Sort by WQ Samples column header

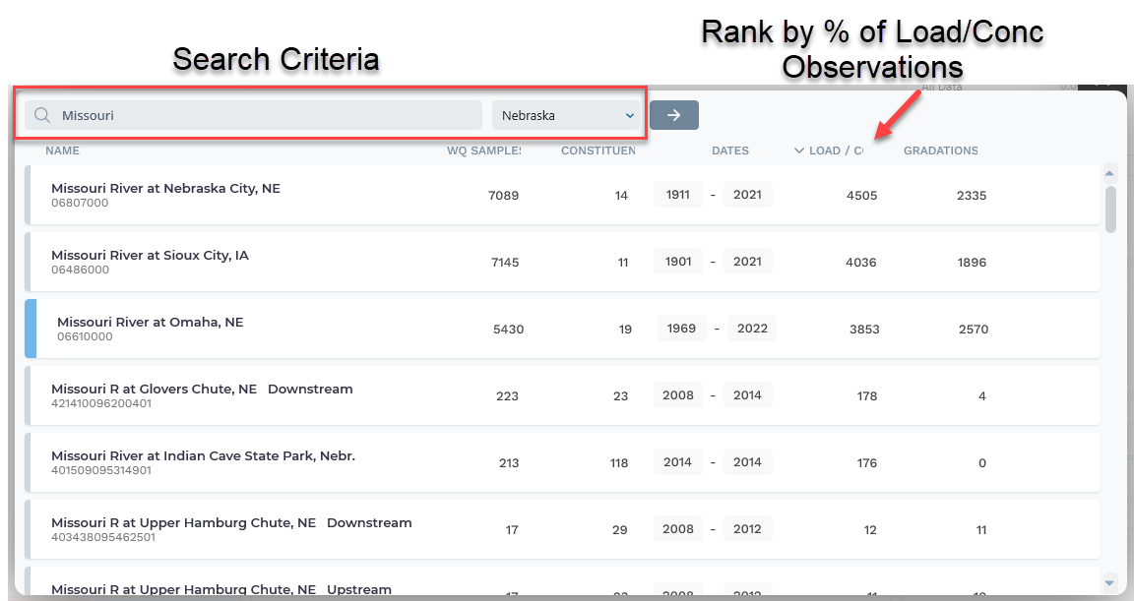tap(483, 150)
